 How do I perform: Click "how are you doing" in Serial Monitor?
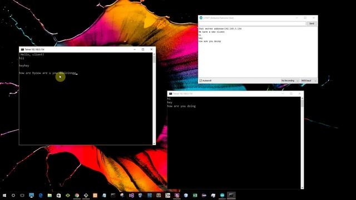210,41
